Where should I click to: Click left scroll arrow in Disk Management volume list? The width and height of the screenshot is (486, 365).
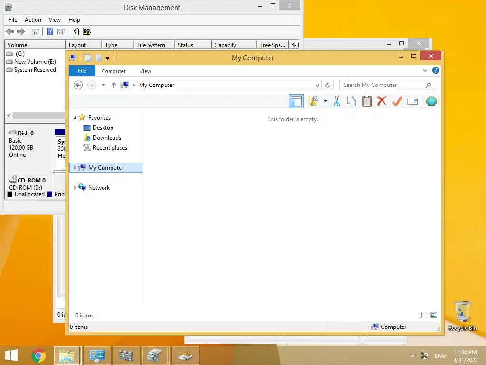click(9, 115)
